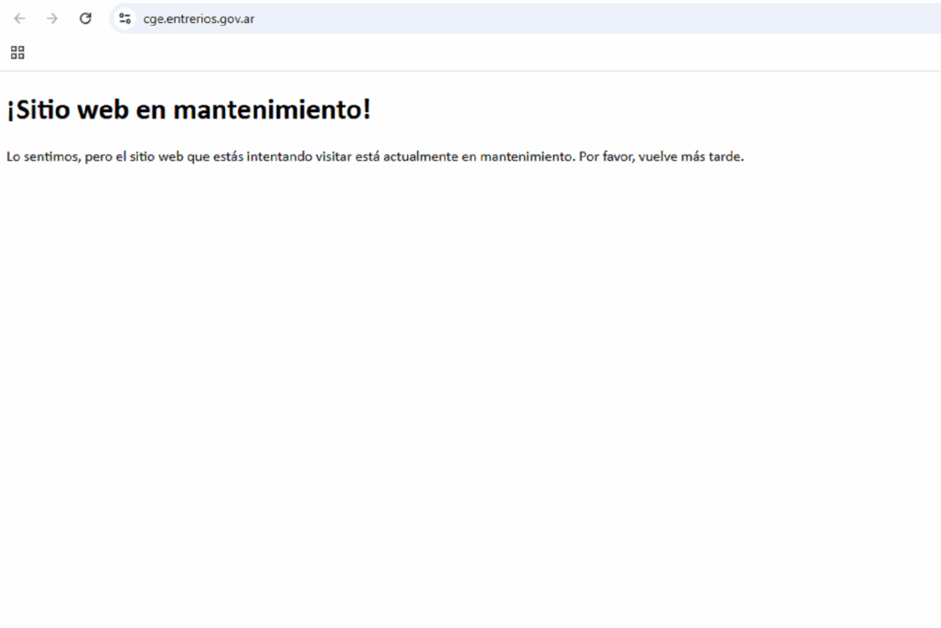Open site information for cge.entrerios.gov.ar
The width and height of the screenshot is (941, 628).
pyautogui.click(x=125, y=18)
